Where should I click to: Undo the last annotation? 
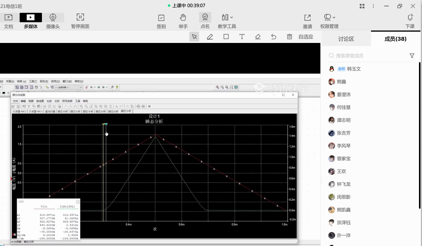[x=274, y=37]
